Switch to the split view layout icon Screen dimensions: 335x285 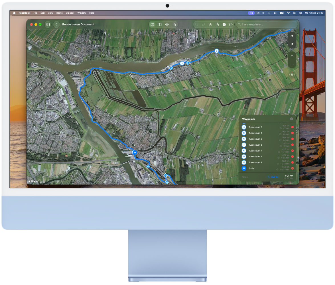160,25
